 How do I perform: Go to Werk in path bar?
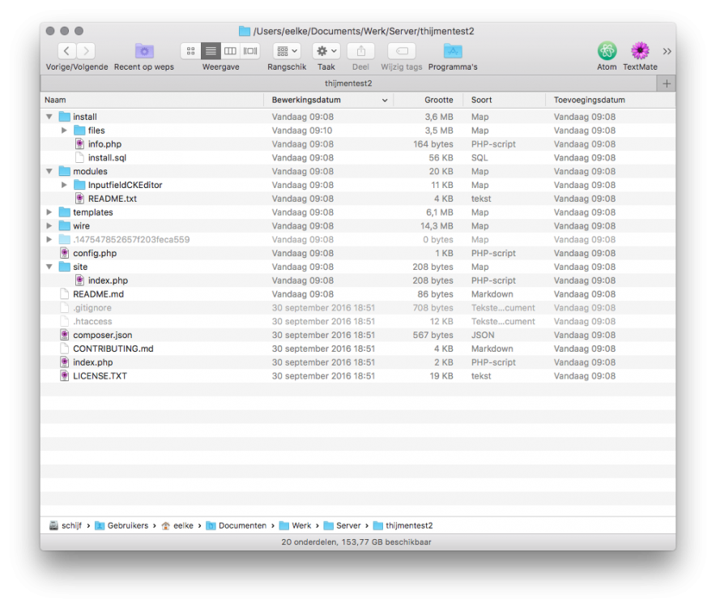pyautogui.click(x=300, y=525)
